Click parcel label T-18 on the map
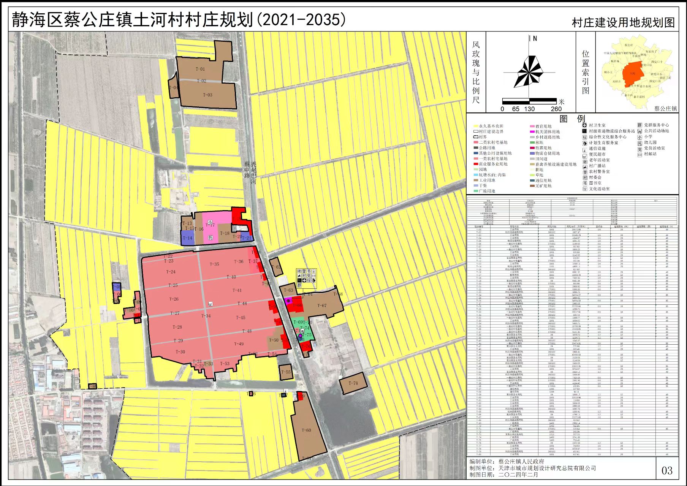Screen dimensions: 687x486 (225, 233)
